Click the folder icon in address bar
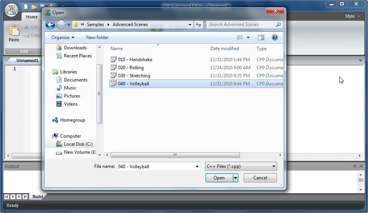Image resolution: width=368 pixels, height=213 pixels. point(76,24)
